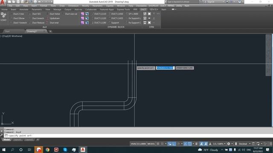Open the Modify menu
The width and height of the screenshot is (273, 153).
point(85,6)
